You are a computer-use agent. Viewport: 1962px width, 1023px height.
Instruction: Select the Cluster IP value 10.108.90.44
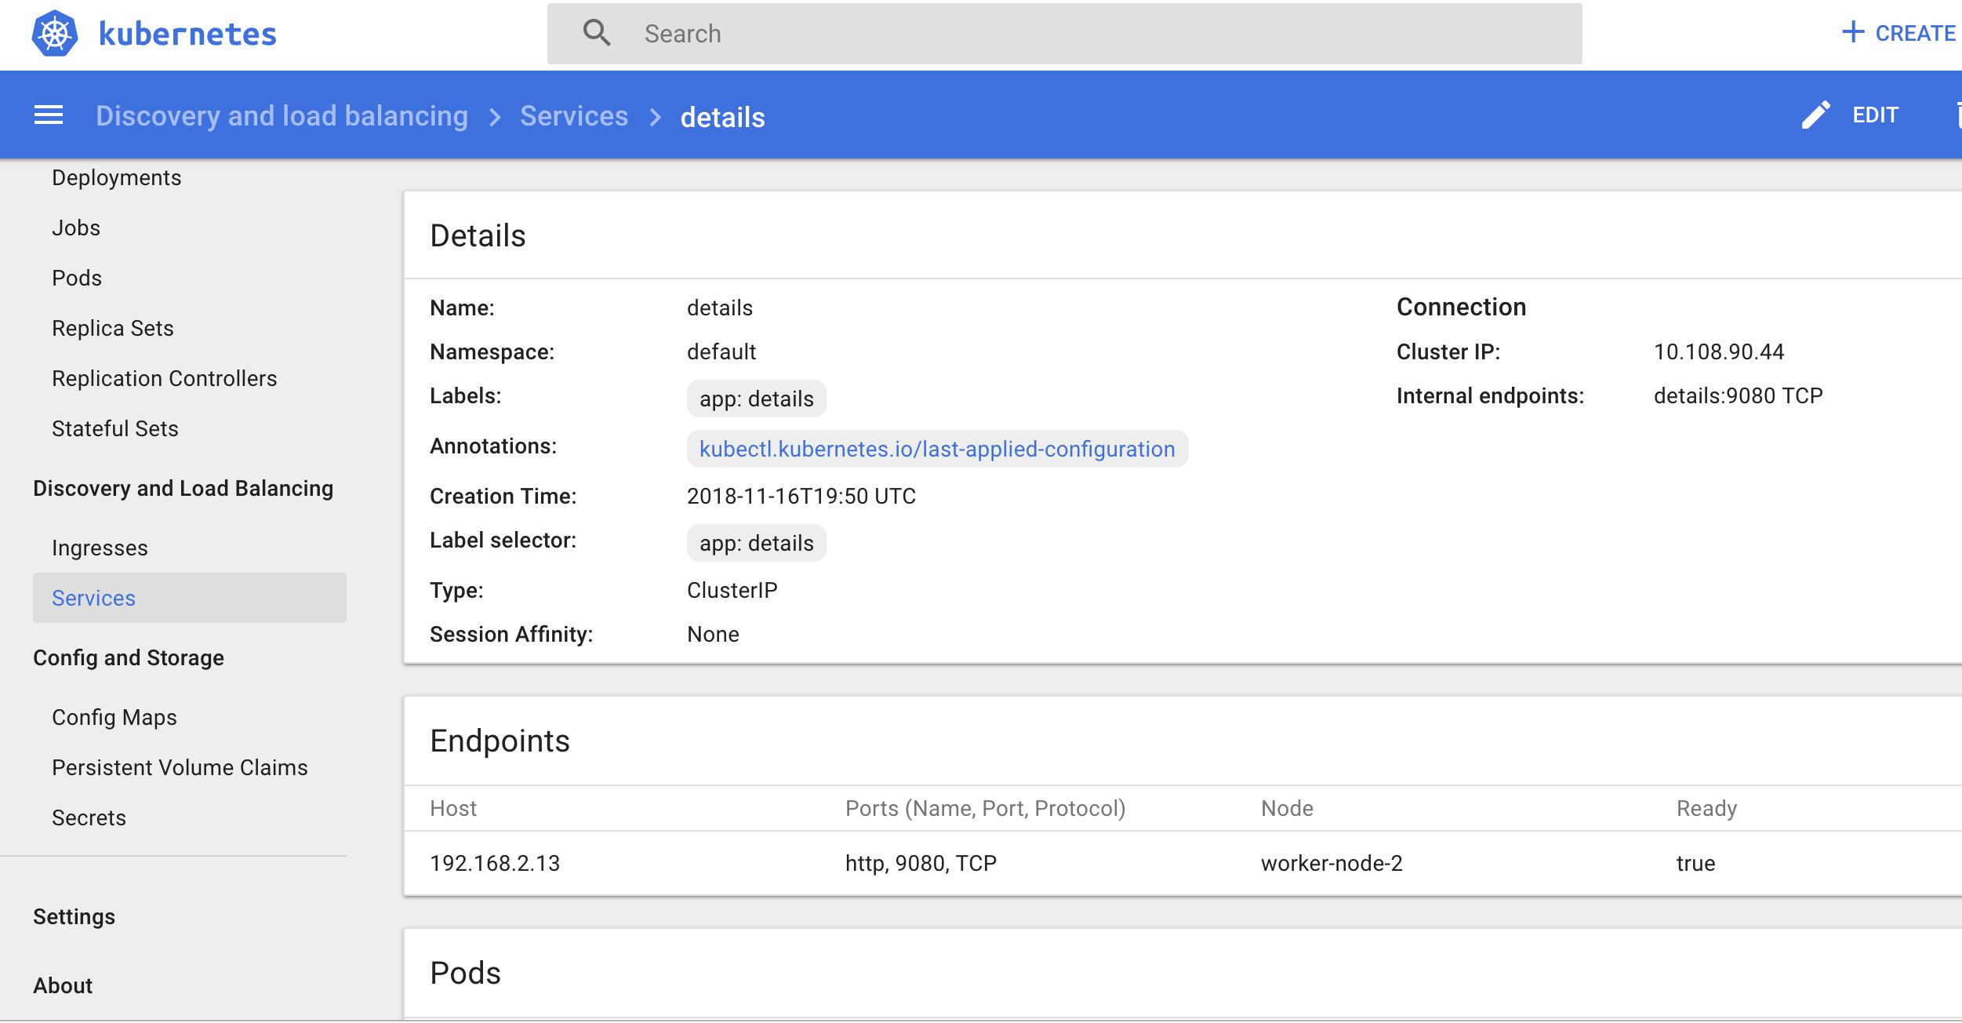coord(1718,351)
